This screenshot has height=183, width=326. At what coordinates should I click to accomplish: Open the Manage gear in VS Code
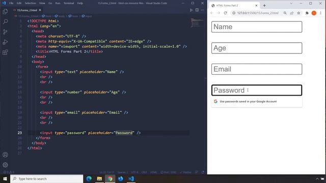coord(5,165)
